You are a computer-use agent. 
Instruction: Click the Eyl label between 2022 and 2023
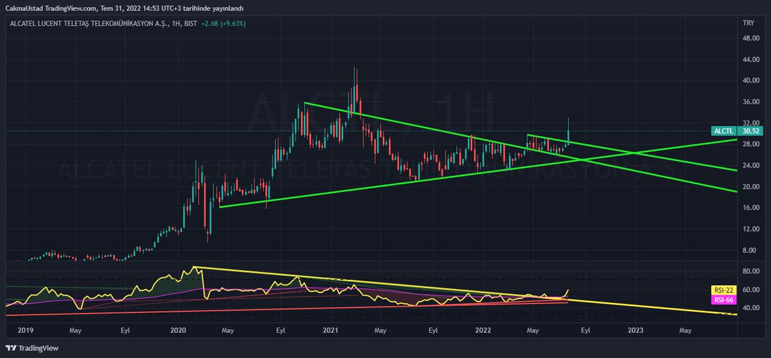coord(585,331)
